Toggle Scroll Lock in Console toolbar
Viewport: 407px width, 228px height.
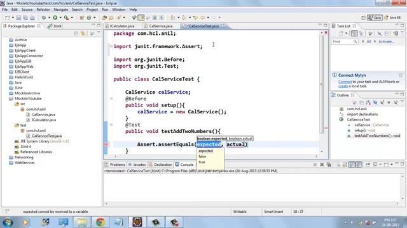(x=345, y=165)
